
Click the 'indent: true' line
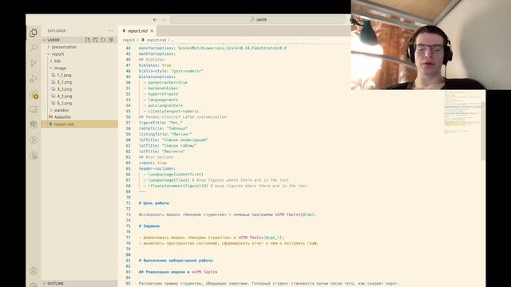click(153, 163)
